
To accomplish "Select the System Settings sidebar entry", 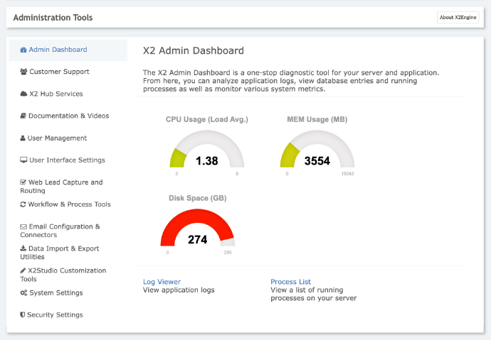I will pyautogui.click(x=56, y=293).
